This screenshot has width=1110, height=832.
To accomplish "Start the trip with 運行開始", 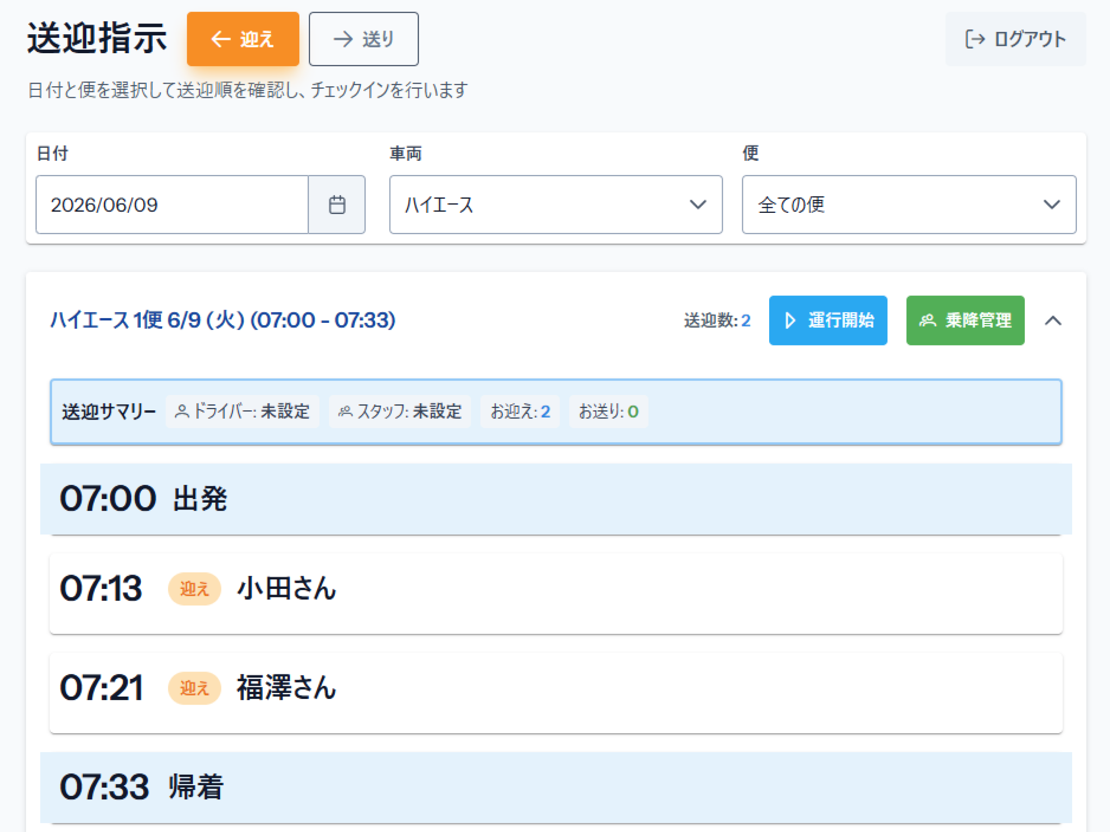I will [x=828, y=320].
